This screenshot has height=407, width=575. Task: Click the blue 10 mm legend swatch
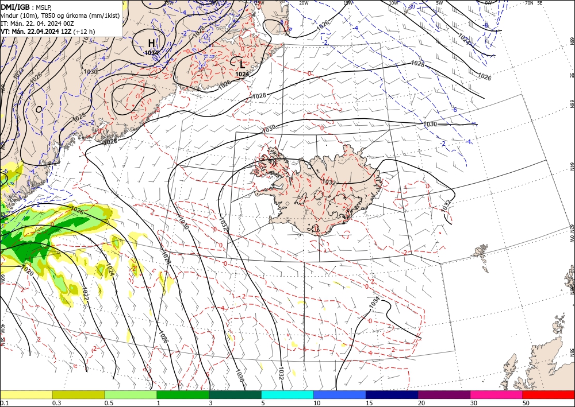[x=340, y=394]
